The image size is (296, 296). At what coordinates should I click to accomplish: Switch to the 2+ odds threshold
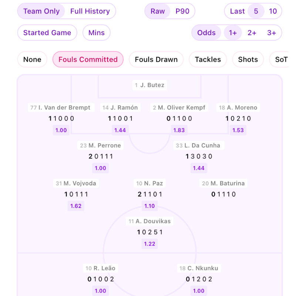pyautogui.click(x=252, y=33)
